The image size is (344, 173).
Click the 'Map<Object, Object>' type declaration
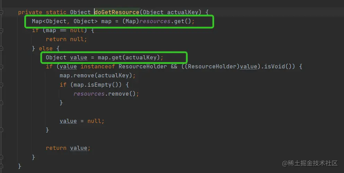pos(64,21)
